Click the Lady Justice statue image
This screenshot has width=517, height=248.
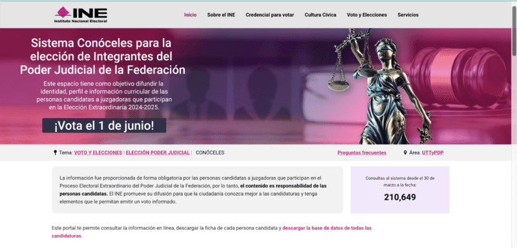coord(381,87)
